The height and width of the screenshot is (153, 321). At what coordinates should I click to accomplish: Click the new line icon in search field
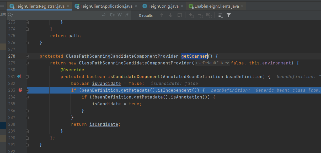pos(103,15)
